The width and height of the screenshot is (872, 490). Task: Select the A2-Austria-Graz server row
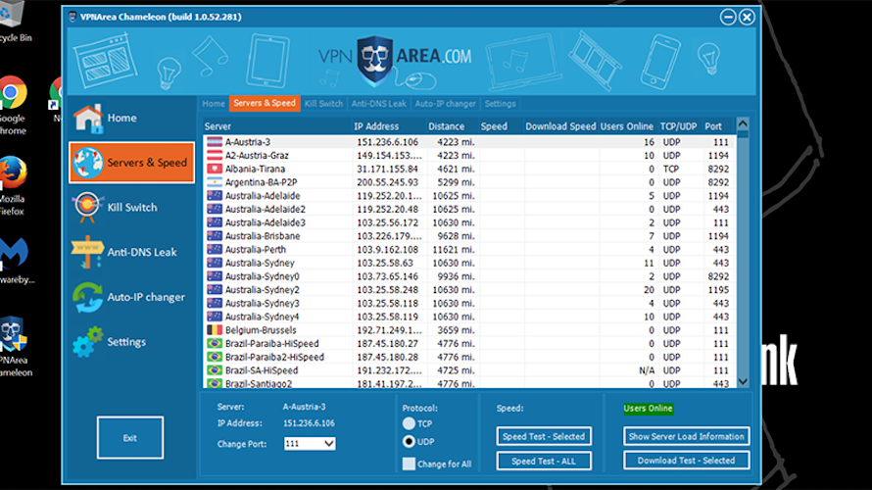point(470,155)
